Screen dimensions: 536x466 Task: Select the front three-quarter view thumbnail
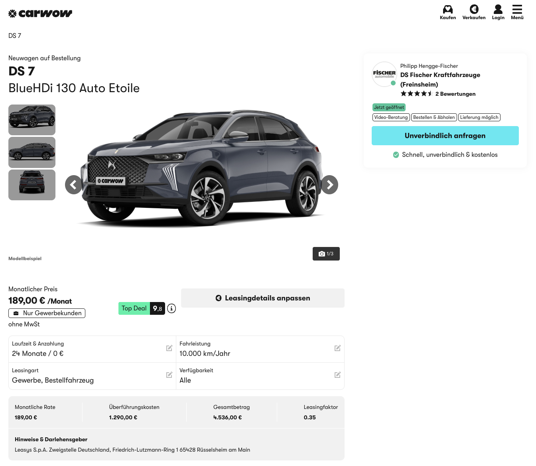tap(32, 120)
